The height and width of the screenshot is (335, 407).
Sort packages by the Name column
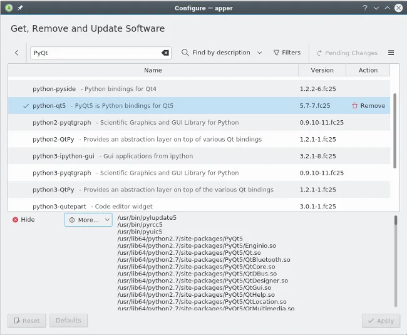tap(153, 70)
